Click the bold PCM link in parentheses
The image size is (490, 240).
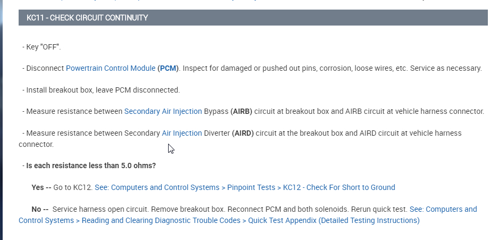168,69
